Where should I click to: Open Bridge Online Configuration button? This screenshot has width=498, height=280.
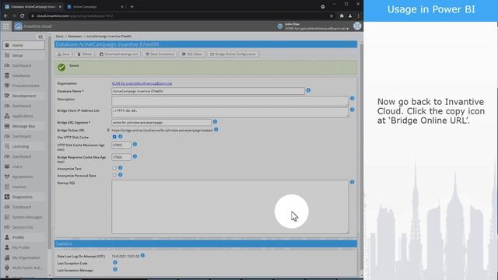pyautogui.click(x=233, y=54)
